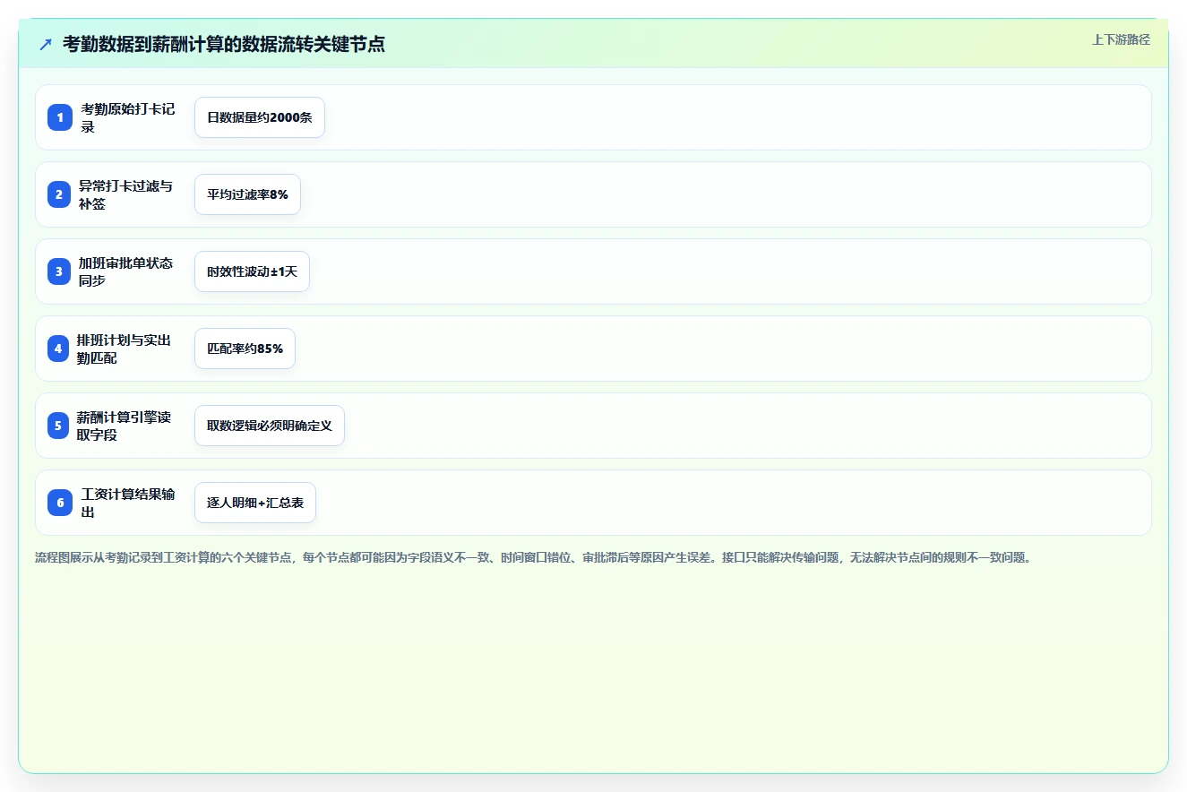
Task: Select the 排班计划与实出勤匹配 node label
Action: click(x=125, y=349)
